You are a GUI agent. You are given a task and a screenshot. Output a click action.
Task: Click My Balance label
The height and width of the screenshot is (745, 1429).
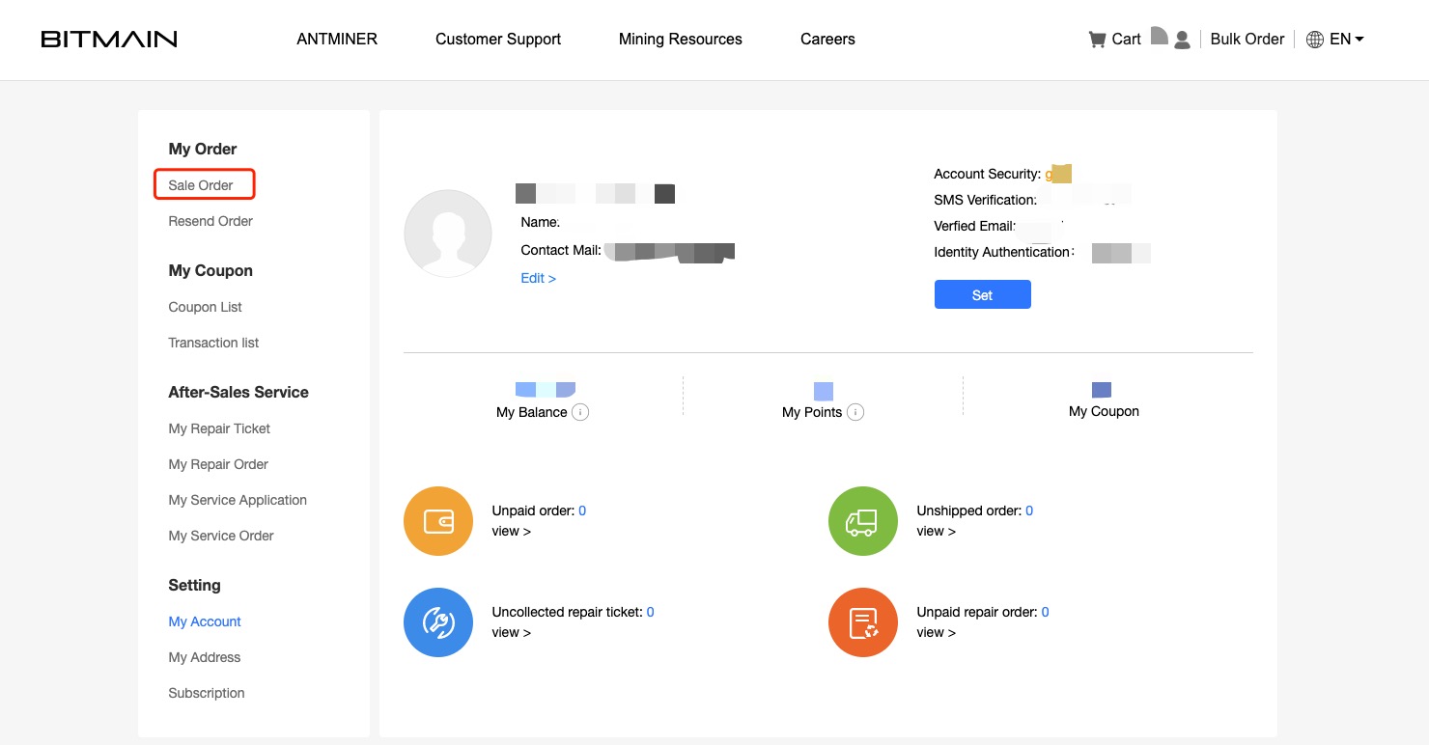pyautogui.click(x=531, y=412)
